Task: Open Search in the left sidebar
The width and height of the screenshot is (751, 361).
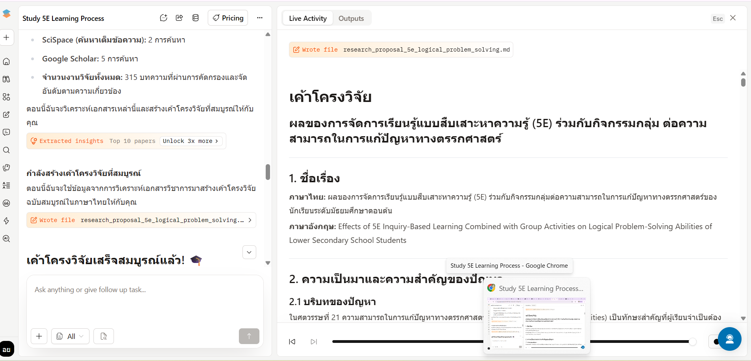Action: tap(6, 150)
